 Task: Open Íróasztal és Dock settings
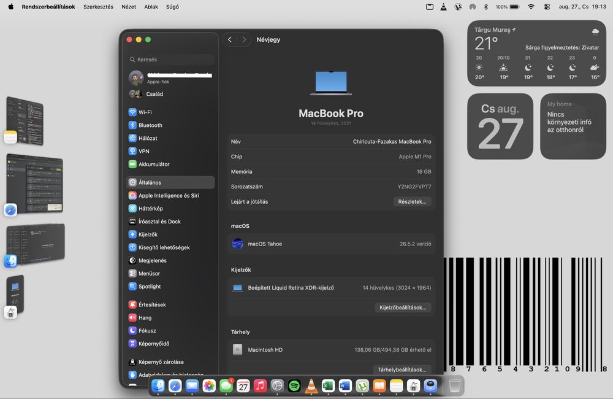click(170, 221)
